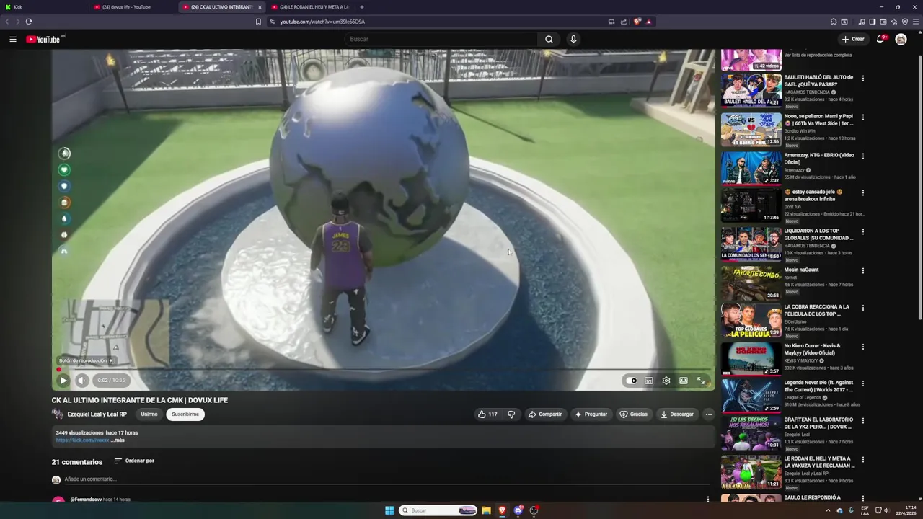Open BAULETI HABLÓ DEL AUTO thumbnail
The width and height of the screenshot is (923, 519).
pos(751,90)
